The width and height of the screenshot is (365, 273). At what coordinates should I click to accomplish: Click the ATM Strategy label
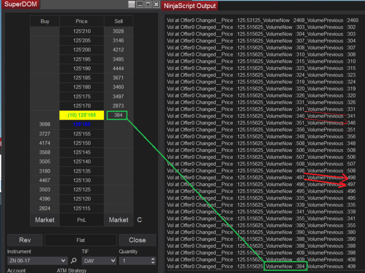pos(72,270)
